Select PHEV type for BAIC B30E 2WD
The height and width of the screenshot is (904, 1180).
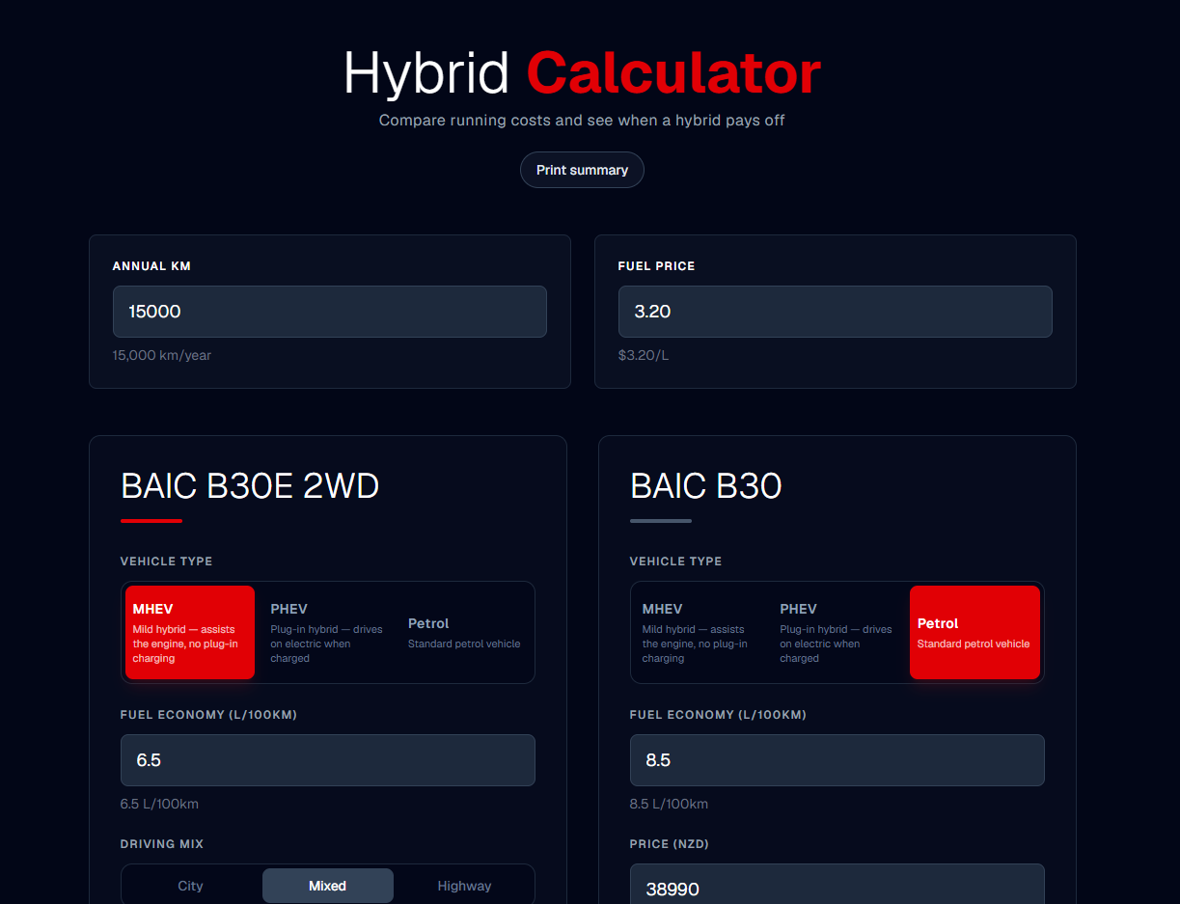328,632
